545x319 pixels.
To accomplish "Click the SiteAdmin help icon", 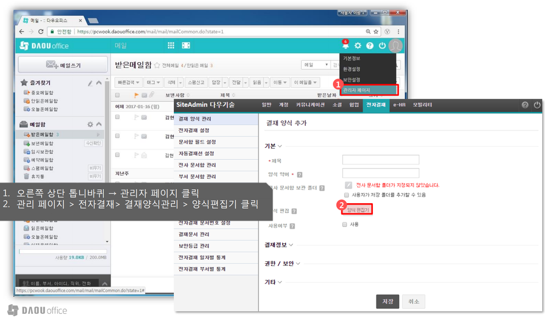I will tap(525, 105).
